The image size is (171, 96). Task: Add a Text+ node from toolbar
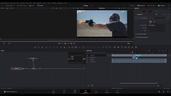42,47
